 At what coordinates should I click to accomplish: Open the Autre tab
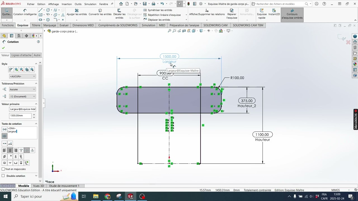37,55
